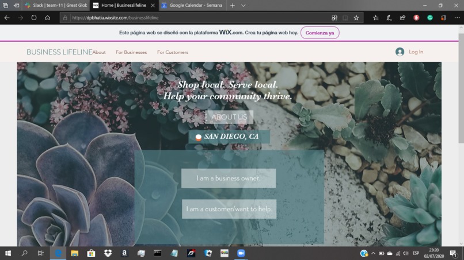Choose I am a business owner

[229, 178]
